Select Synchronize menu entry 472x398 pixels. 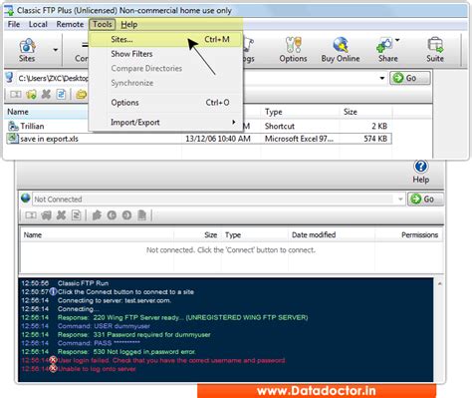166,83
